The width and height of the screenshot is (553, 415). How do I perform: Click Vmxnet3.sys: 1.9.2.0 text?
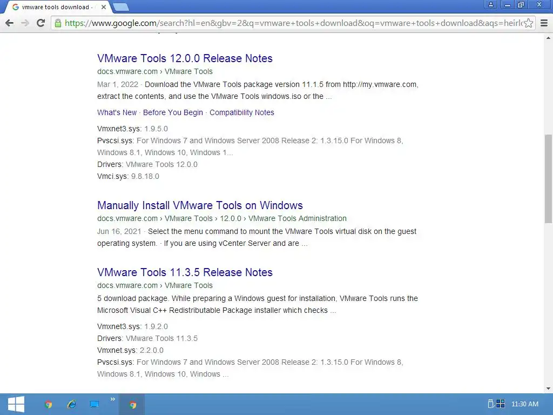(x=133, y=327)
